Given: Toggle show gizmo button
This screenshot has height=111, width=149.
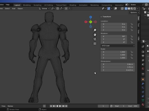Looking at the screenshot, I should click(x=109, y=9).
